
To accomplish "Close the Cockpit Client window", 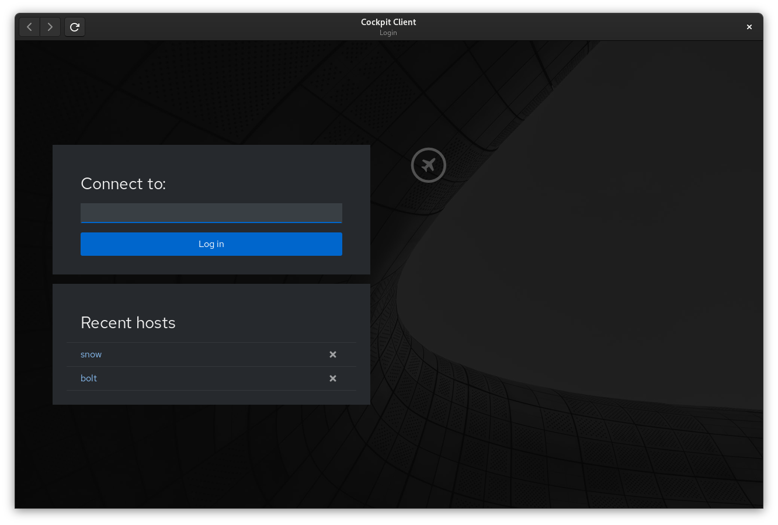I will point(749,27).
